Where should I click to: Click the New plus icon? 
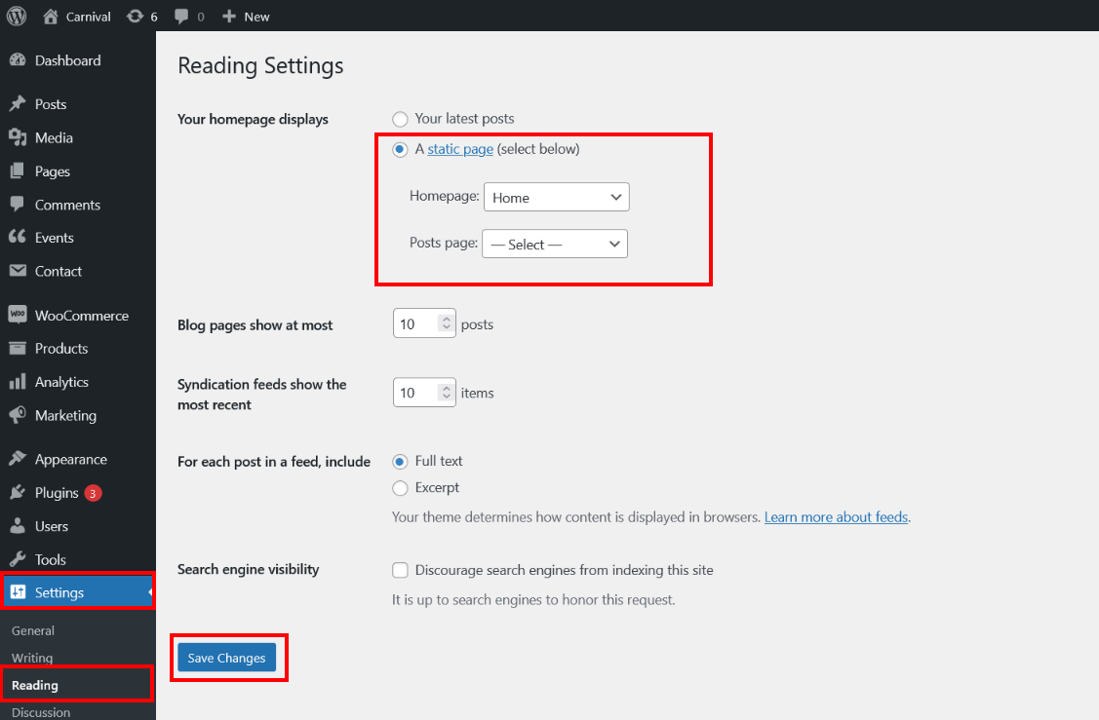coord(229,17)
